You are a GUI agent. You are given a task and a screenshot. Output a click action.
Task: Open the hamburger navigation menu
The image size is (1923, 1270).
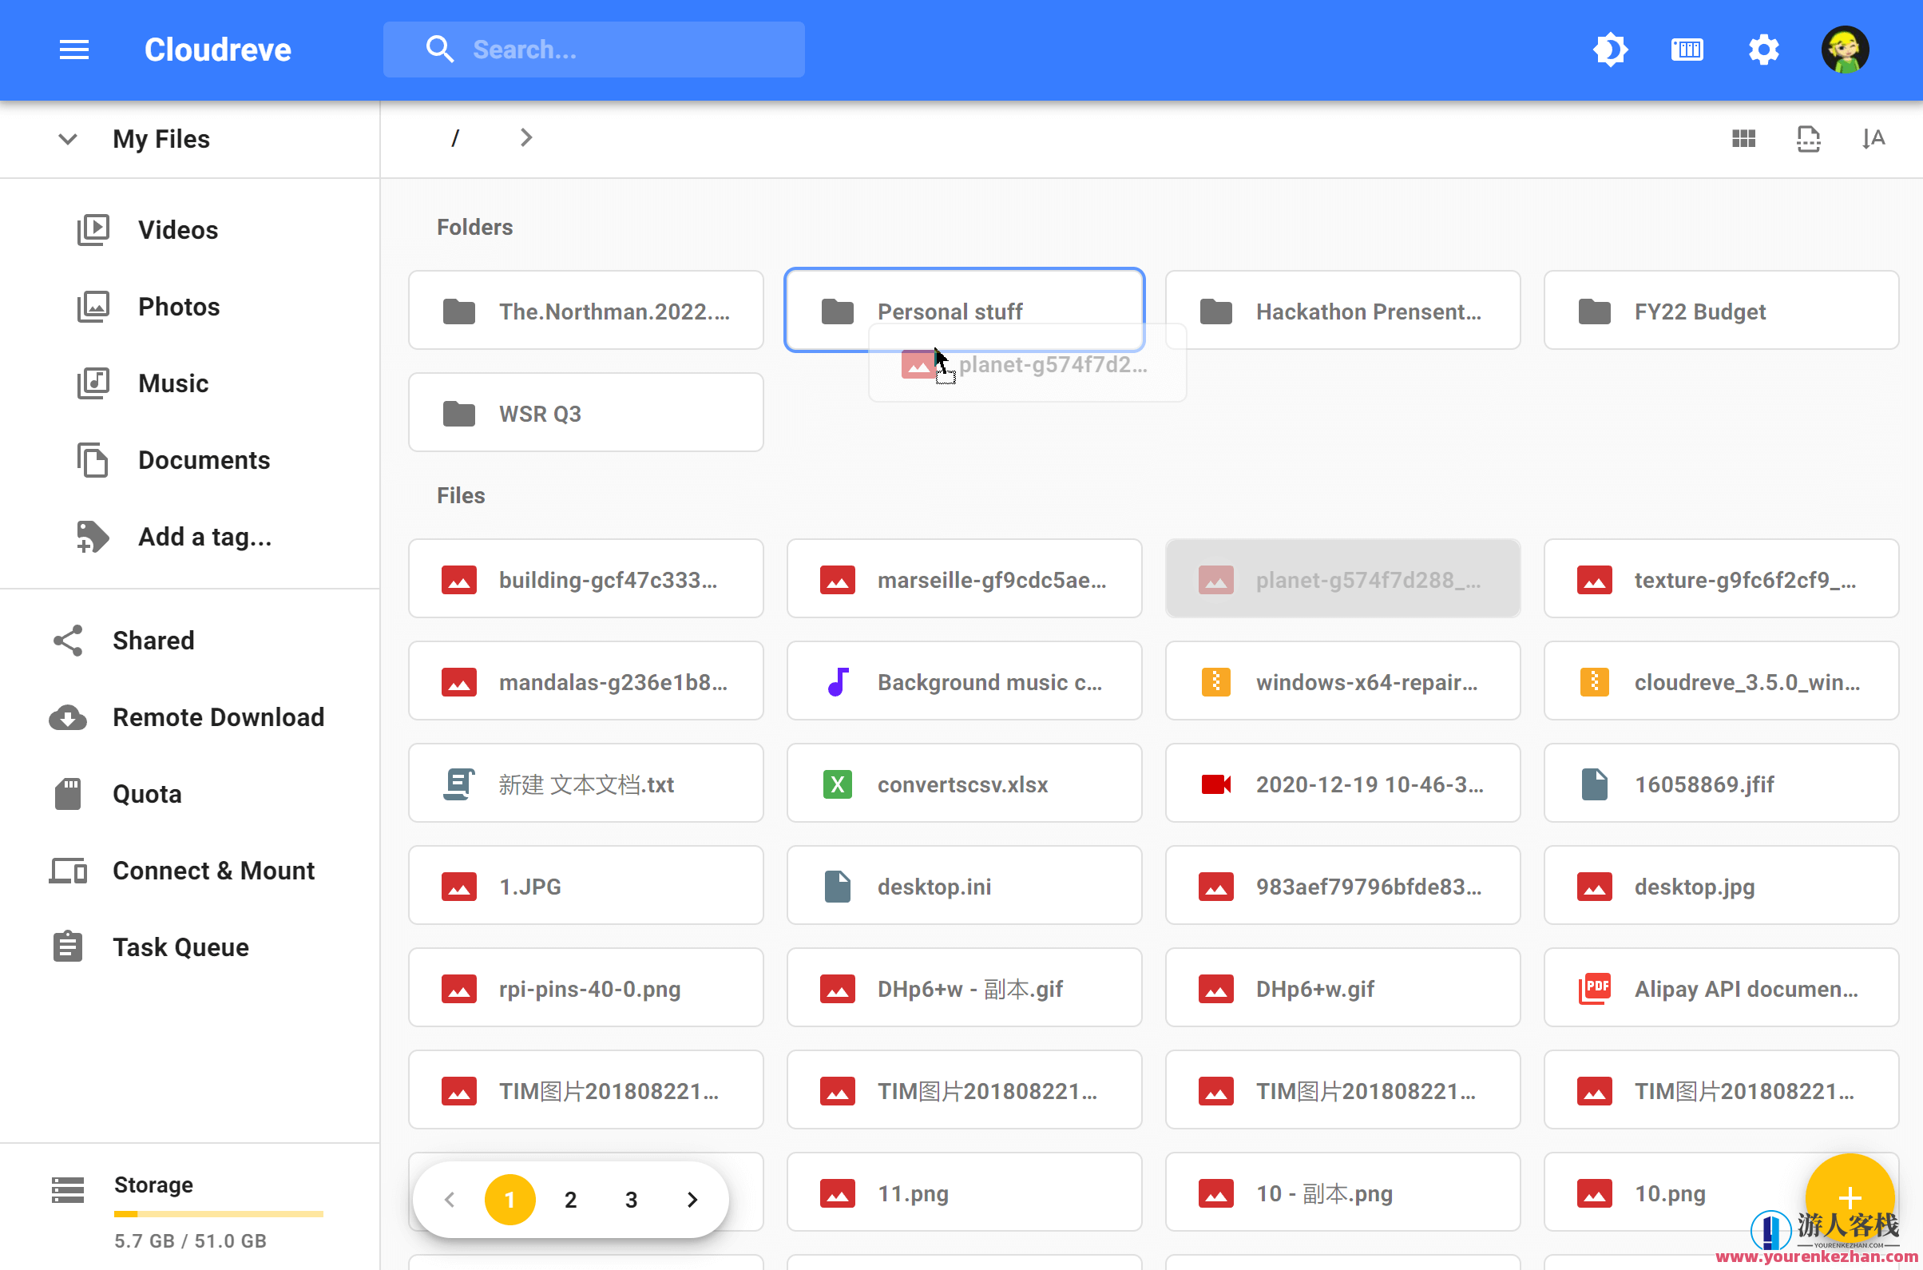[73, 50]
